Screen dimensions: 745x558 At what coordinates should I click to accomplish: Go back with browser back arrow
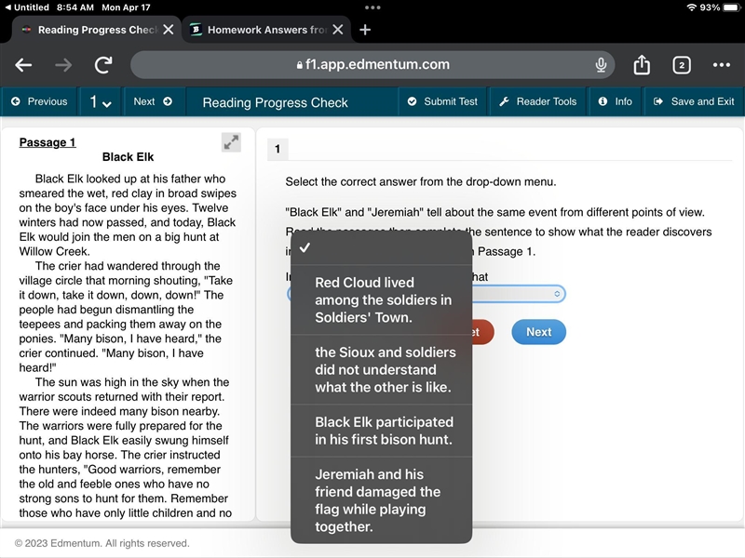point(23,65)
